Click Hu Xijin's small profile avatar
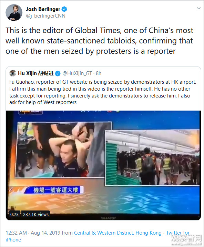The width and height of the screenshot is (204, 247). (x=13, y=73)
